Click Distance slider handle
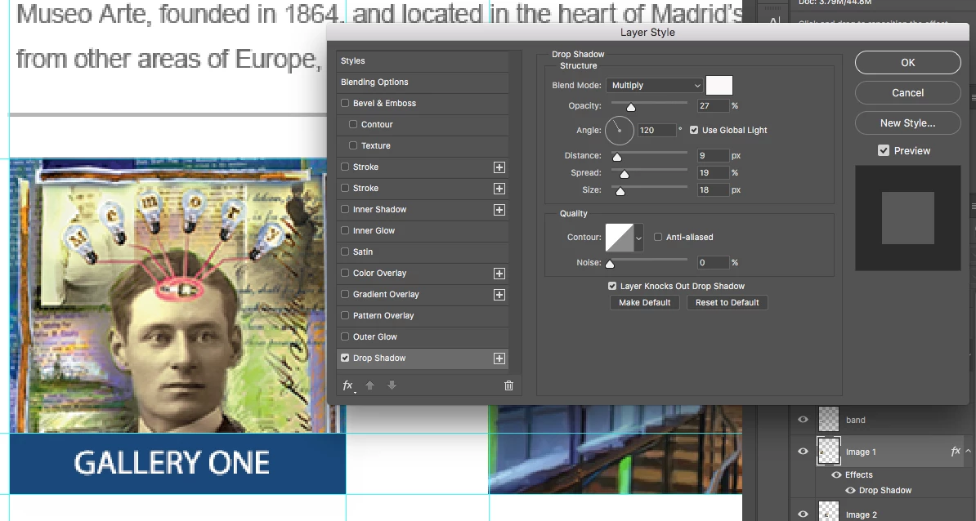 [617, 158]
